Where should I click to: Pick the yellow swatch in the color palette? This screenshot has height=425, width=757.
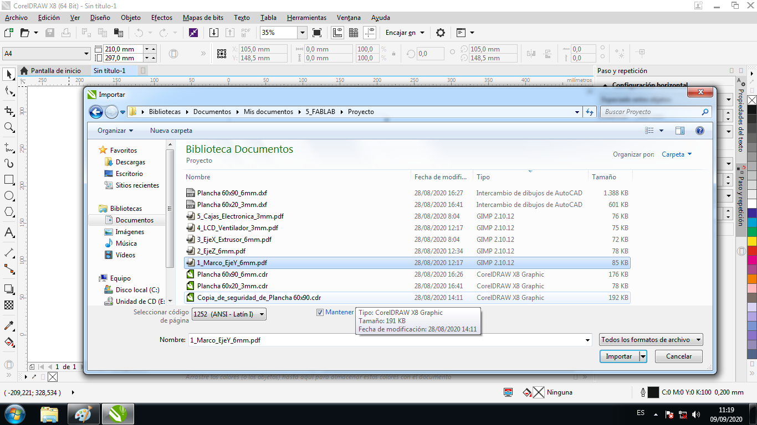(752, 241)
